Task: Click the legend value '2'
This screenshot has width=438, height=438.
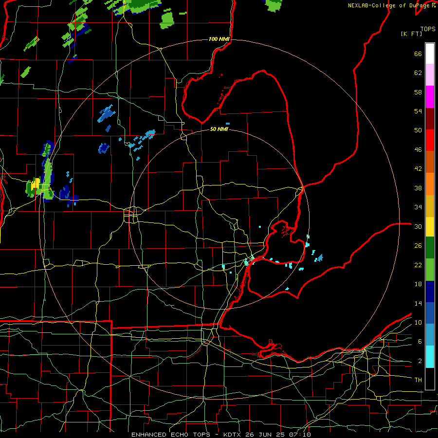Action: 420,361
